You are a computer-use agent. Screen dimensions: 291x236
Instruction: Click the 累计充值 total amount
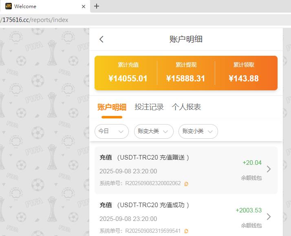click(128, 79)
